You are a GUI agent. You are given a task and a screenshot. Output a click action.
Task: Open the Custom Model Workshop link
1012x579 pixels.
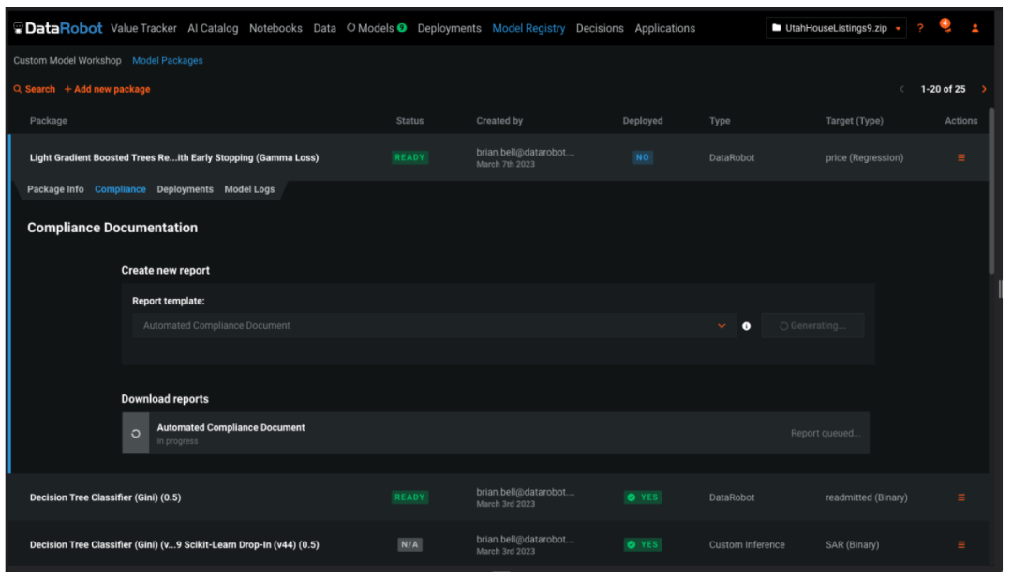coord(67,60)
